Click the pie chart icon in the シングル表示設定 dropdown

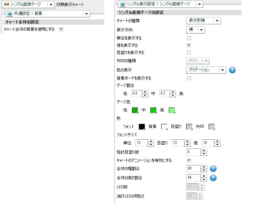pyautogui.click(x=122, y=5)
